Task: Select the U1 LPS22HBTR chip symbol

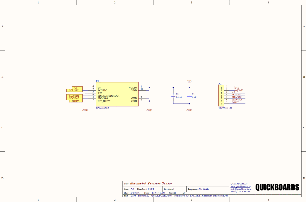Action: click(x=117, y=94)
